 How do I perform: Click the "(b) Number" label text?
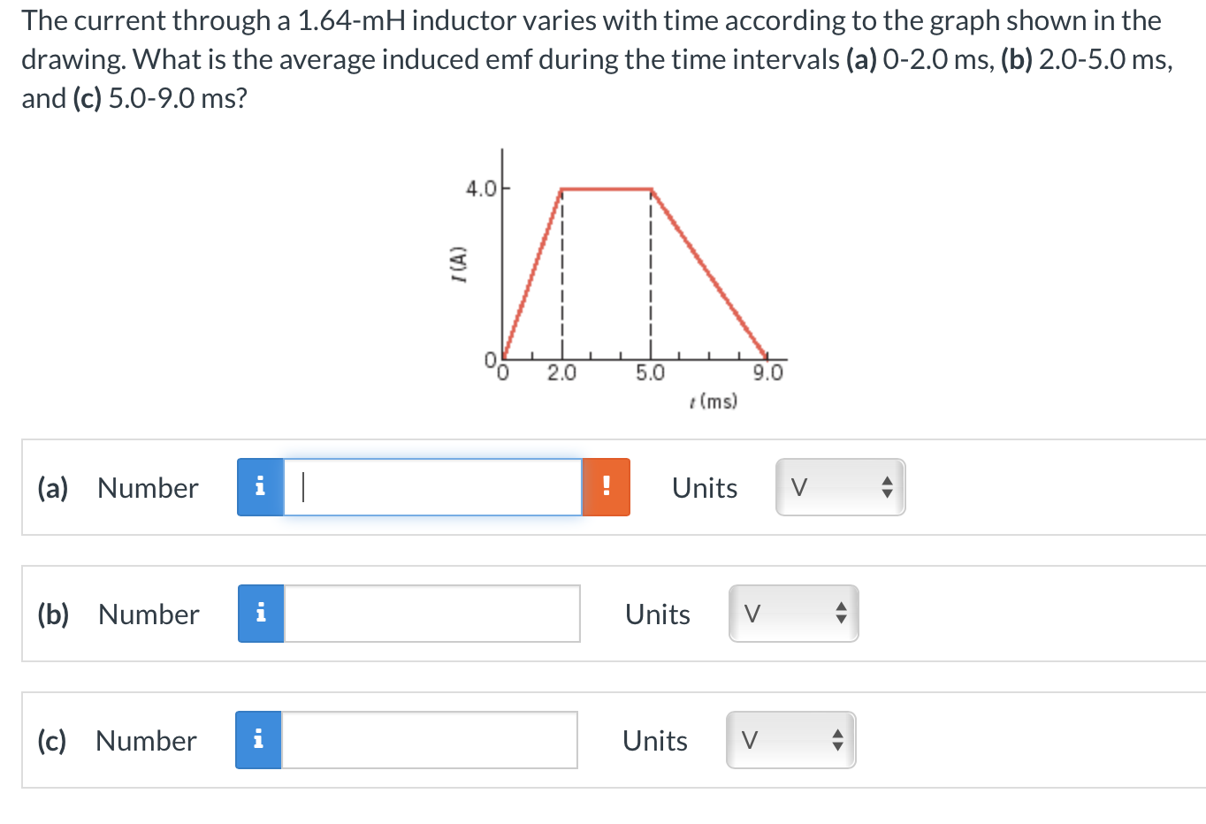[x=118, y=614]
